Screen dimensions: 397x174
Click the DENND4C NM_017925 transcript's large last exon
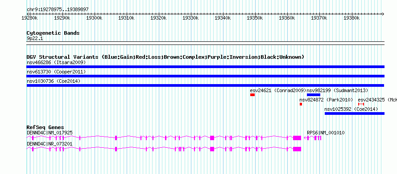297,138
